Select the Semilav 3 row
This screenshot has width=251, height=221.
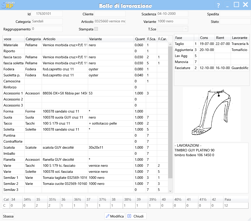point(85,190)
